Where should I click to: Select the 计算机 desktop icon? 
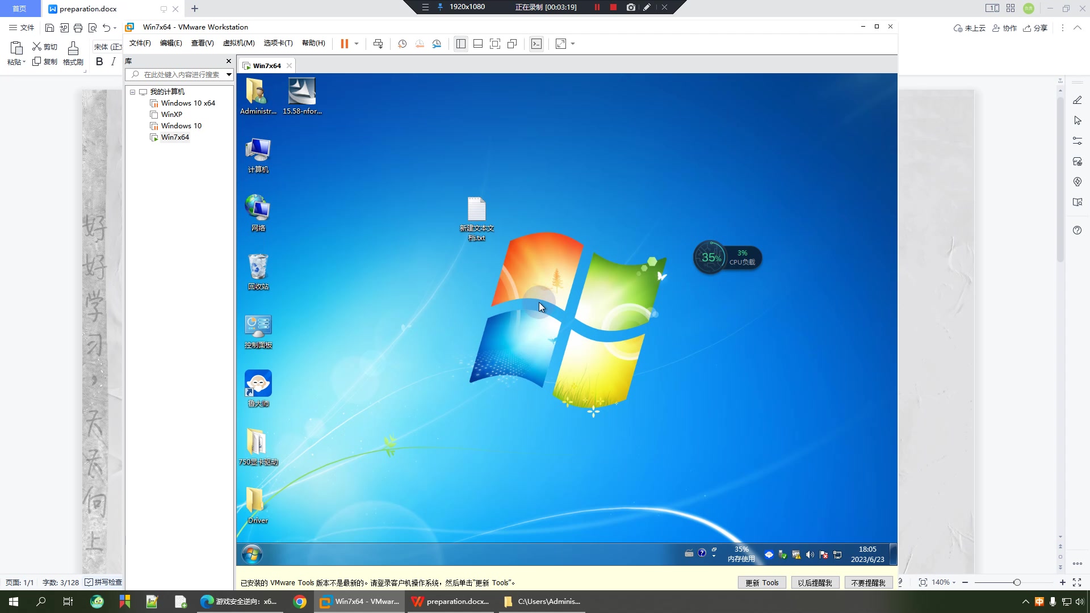point(258,156)
